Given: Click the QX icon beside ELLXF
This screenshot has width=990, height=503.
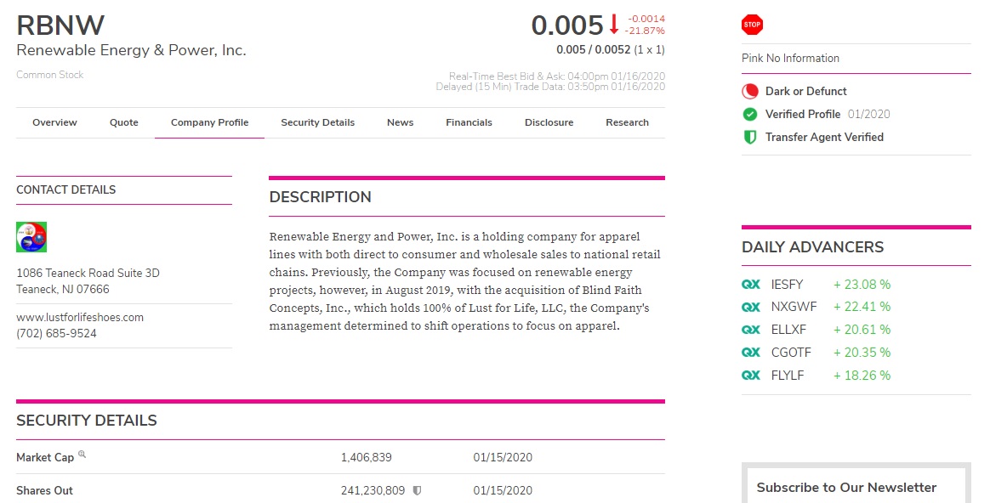Looking at the screenshot, I should click(751, 330).
